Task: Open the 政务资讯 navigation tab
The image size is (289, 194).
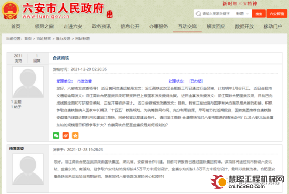Action: coord(101,27)
